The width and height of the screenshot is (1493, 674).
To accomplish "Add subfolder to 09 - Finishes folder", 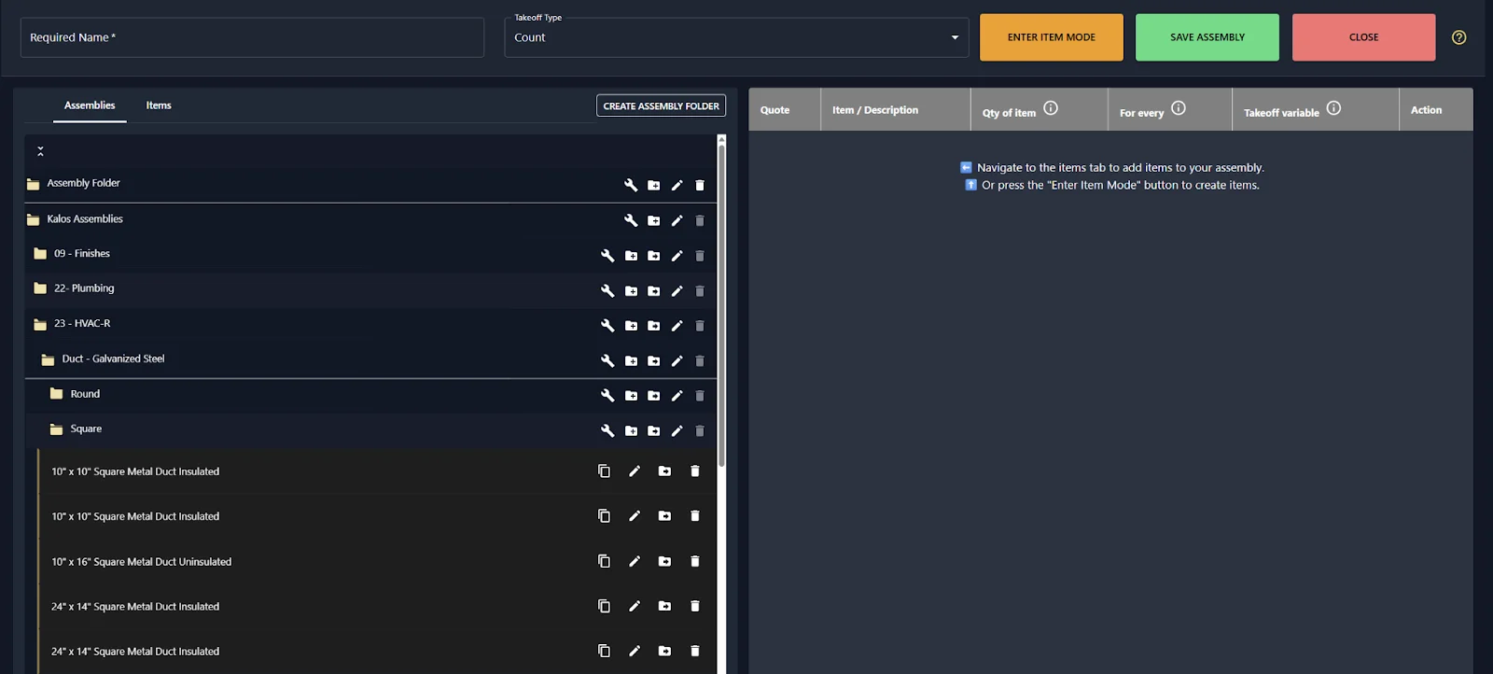I will point(631,256).
